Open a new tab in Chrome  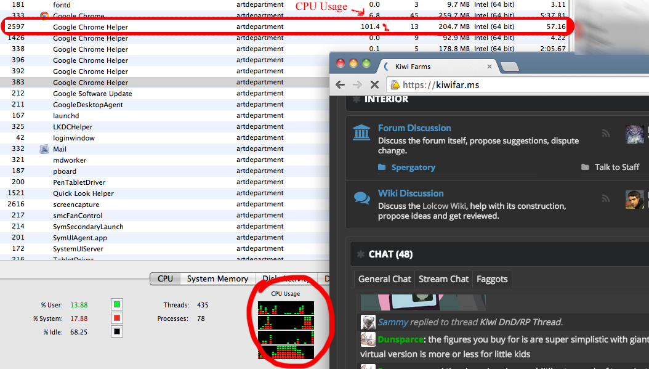coord(509,67)
